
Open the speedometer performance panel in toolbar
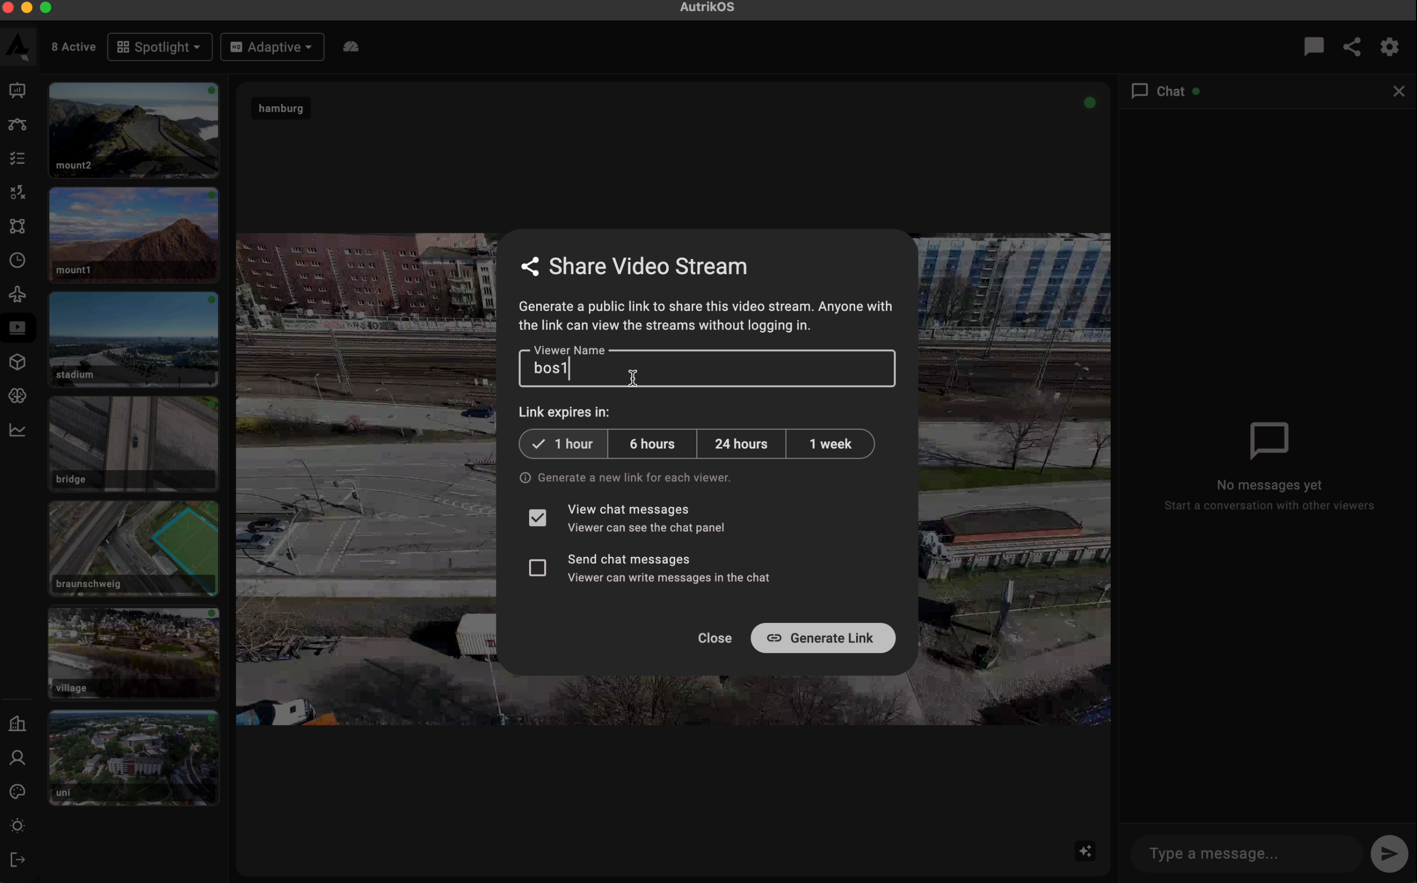(x=351, y=47)
